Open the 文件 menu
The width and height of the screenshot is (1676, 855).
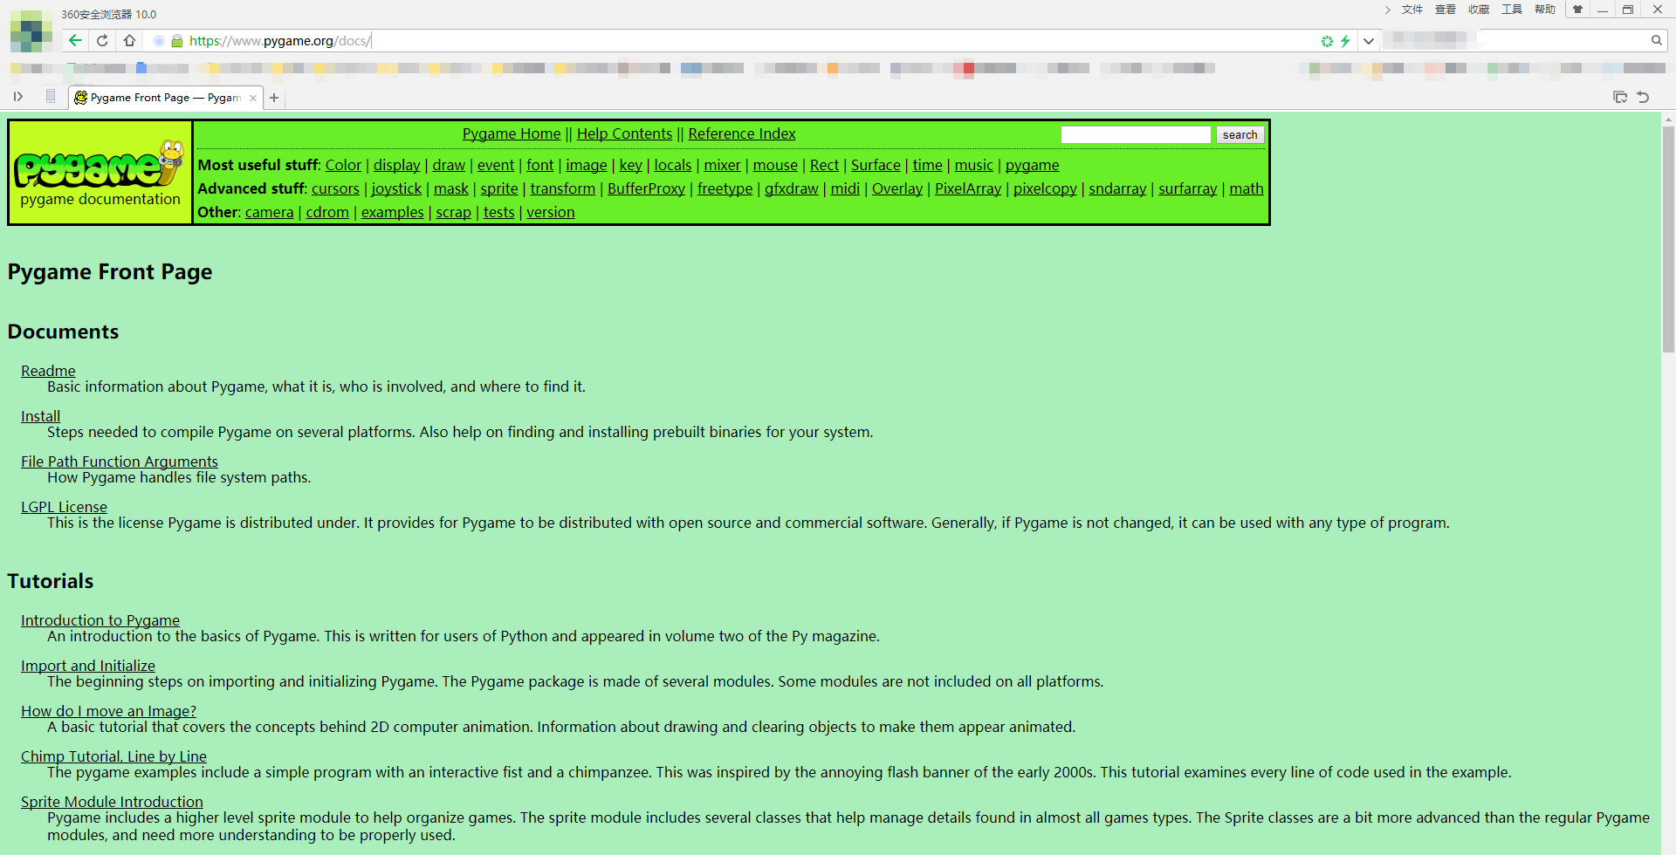tap(1412, 10)
